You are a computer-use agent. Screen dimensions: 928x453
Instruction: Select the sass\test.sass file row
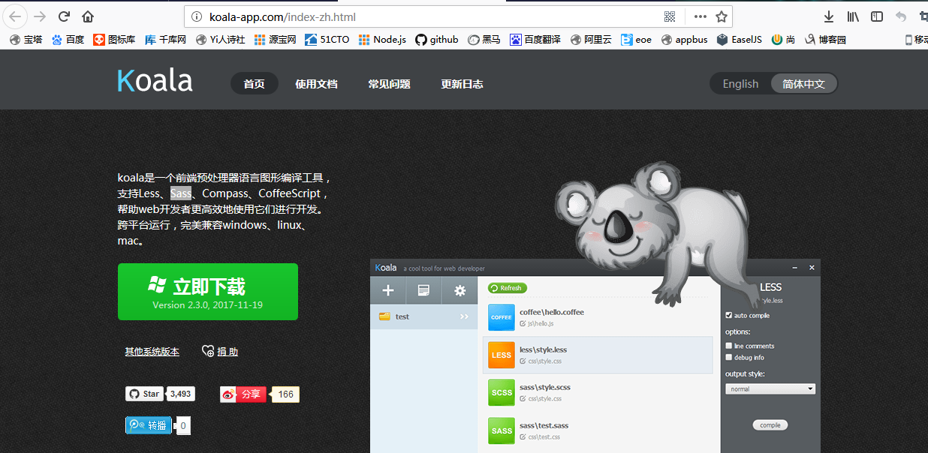598,430
